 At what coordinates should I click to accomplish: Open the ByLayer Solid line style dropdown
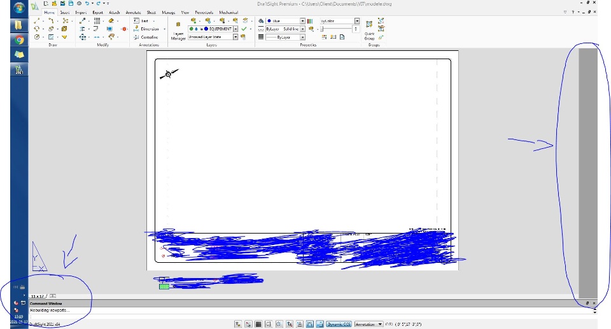coord(302,29)
